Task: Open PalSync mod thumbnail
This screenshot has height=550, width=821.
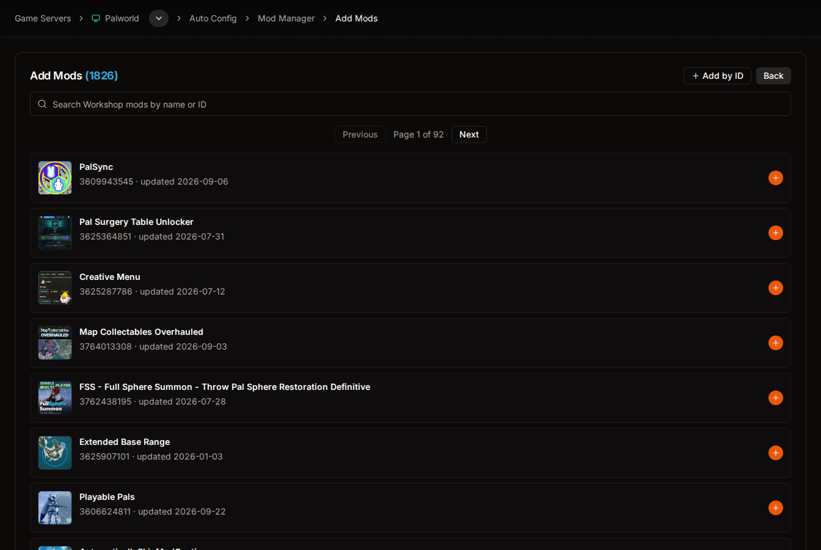Action: [x=55, y=178]
